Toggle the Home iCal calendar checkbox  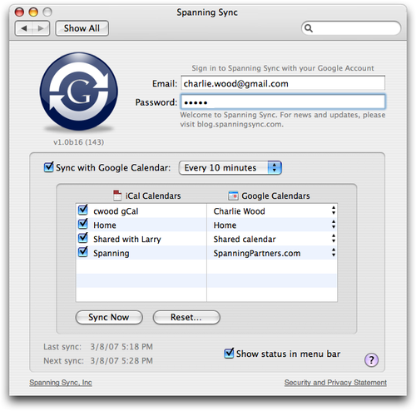pos(83,224)
